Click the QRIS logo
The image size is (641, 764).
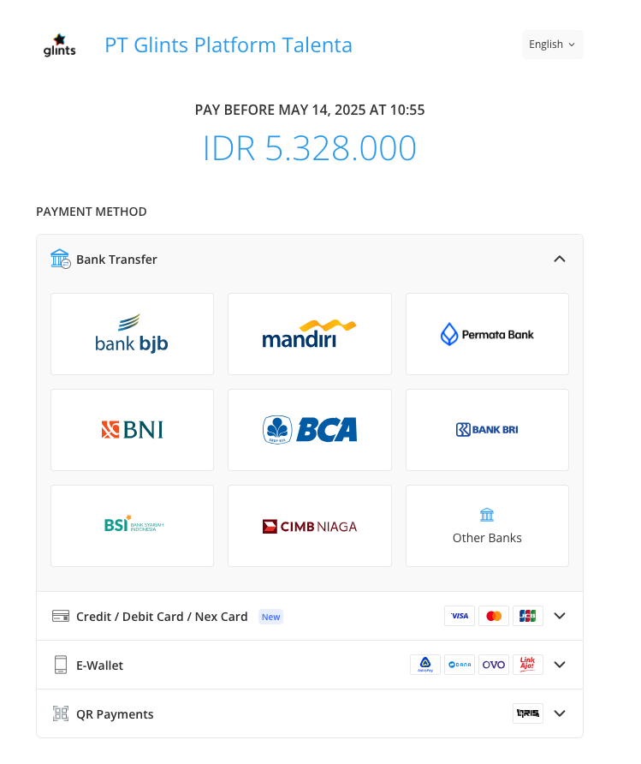(x=527, y=713)
